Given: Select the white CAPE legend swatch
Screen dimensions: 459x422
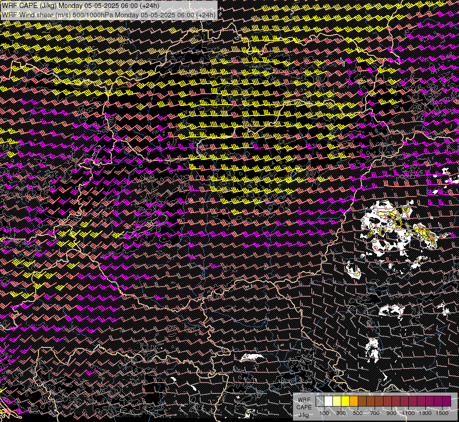Looking at the screenshot, I should click(329, 401).
